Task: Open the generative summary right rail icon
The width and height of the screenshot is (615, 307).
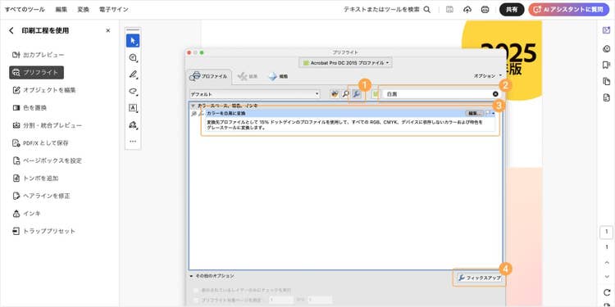Action: click(606, 49)
